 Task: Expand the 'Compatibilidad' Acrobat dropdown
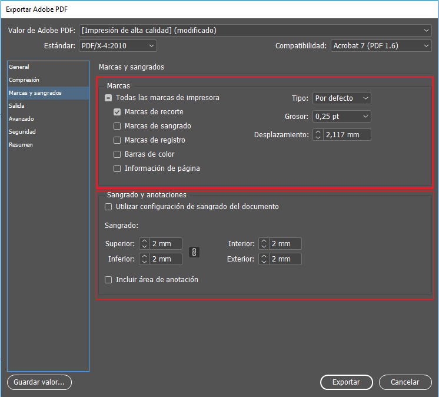(x=380, y=45)
